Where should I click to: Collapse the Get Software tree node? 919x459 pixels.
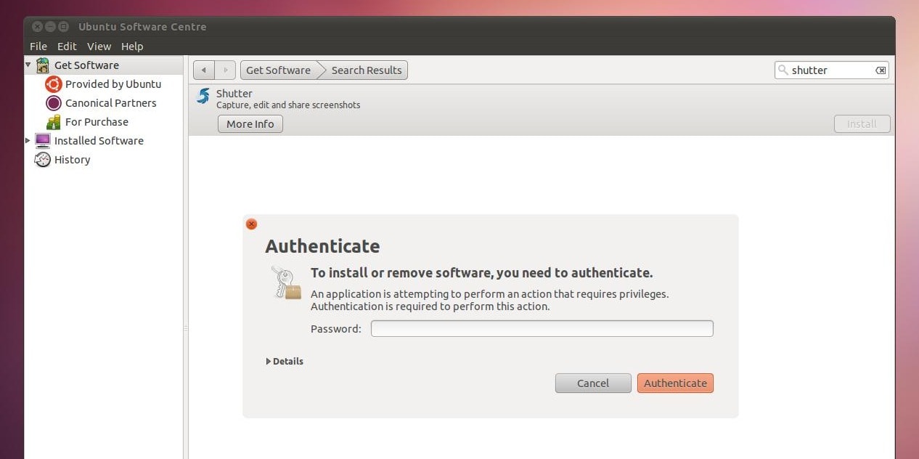28,65
